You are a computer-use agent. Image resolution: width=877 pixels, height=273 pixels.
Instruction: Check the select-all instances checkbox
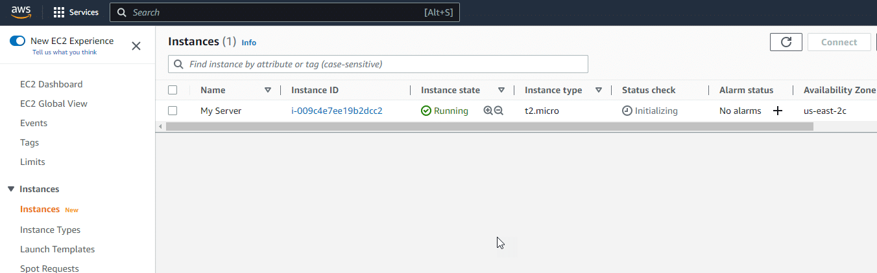click(x=173, y=90)
